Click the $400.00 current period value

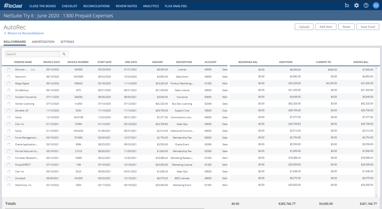coord(332,70)
